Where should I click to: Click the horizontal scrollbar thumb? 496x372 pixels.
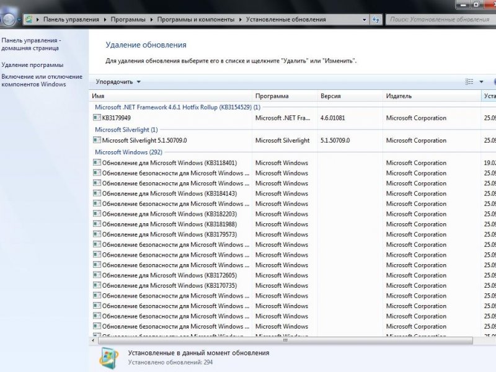[285, 340]
